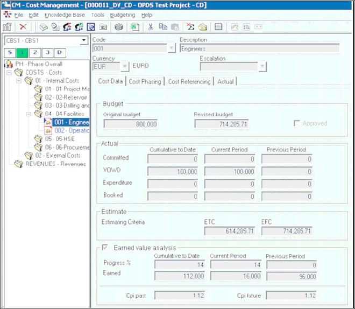Click the red logo icon beside File menu
This screenshot has height=309, width=355.
tap(8, 15)
